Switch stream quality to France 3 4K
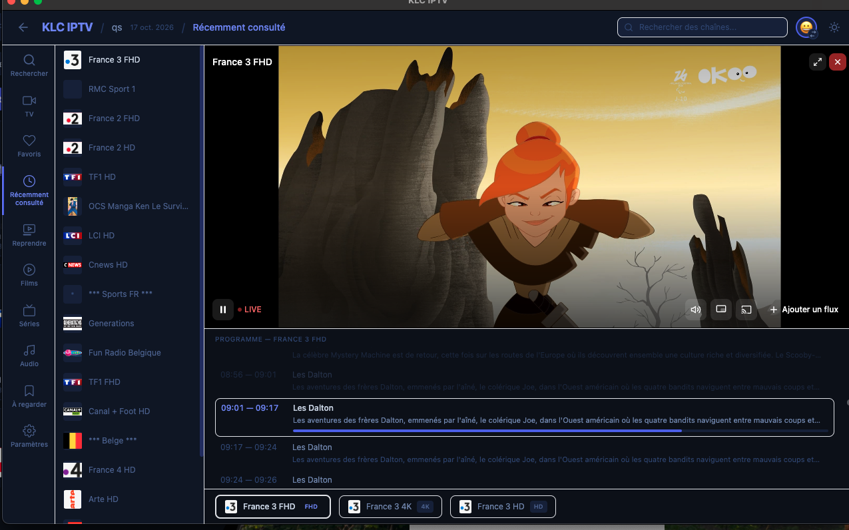This screenshot has width=849, height=530. (390, 507)
